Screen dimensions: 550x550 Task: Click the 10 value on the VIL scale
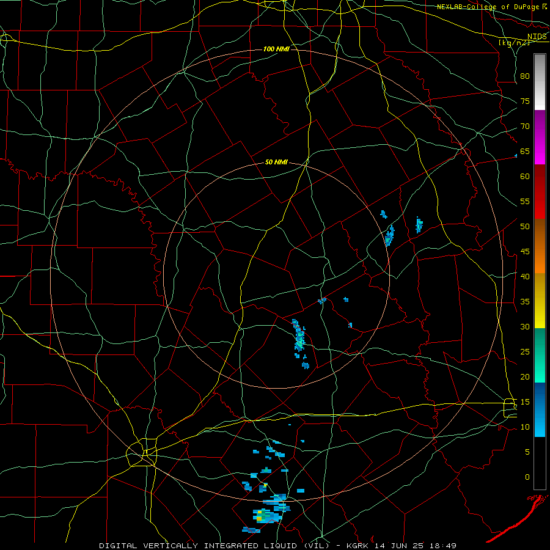(525, 427)
